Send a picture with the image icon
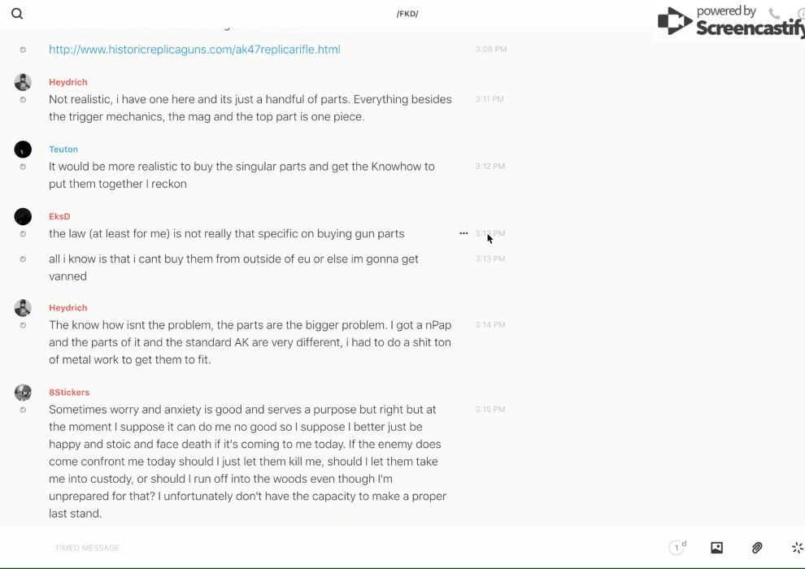Viewport: 805px width, 569px height. (x=716, y=548)
